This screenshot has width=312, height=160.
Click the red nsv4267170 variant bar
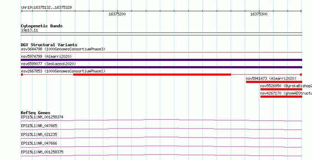(x=281, y=97)
